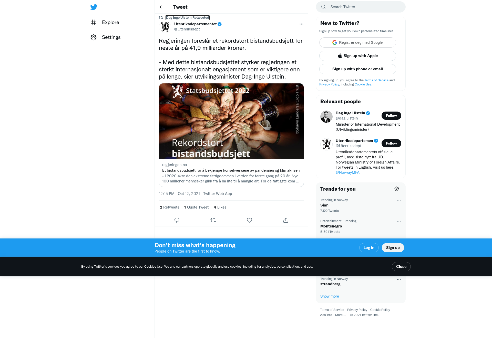Image resolution: width=492 pixels, height=338 pixels.
Task: Click Utenriksdepartementet avatar in tweet header
Action: point(165,27)
